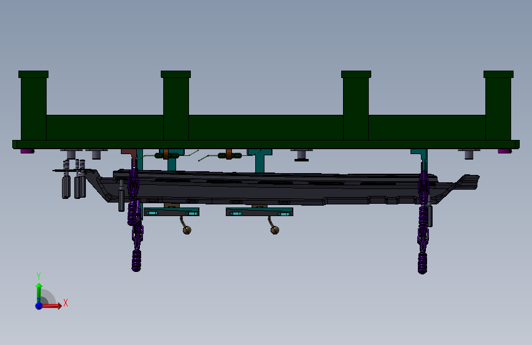This screenshot has height=345, width=532.
Task: Select the magenta bolt at far left under frame
Action: 27,151
